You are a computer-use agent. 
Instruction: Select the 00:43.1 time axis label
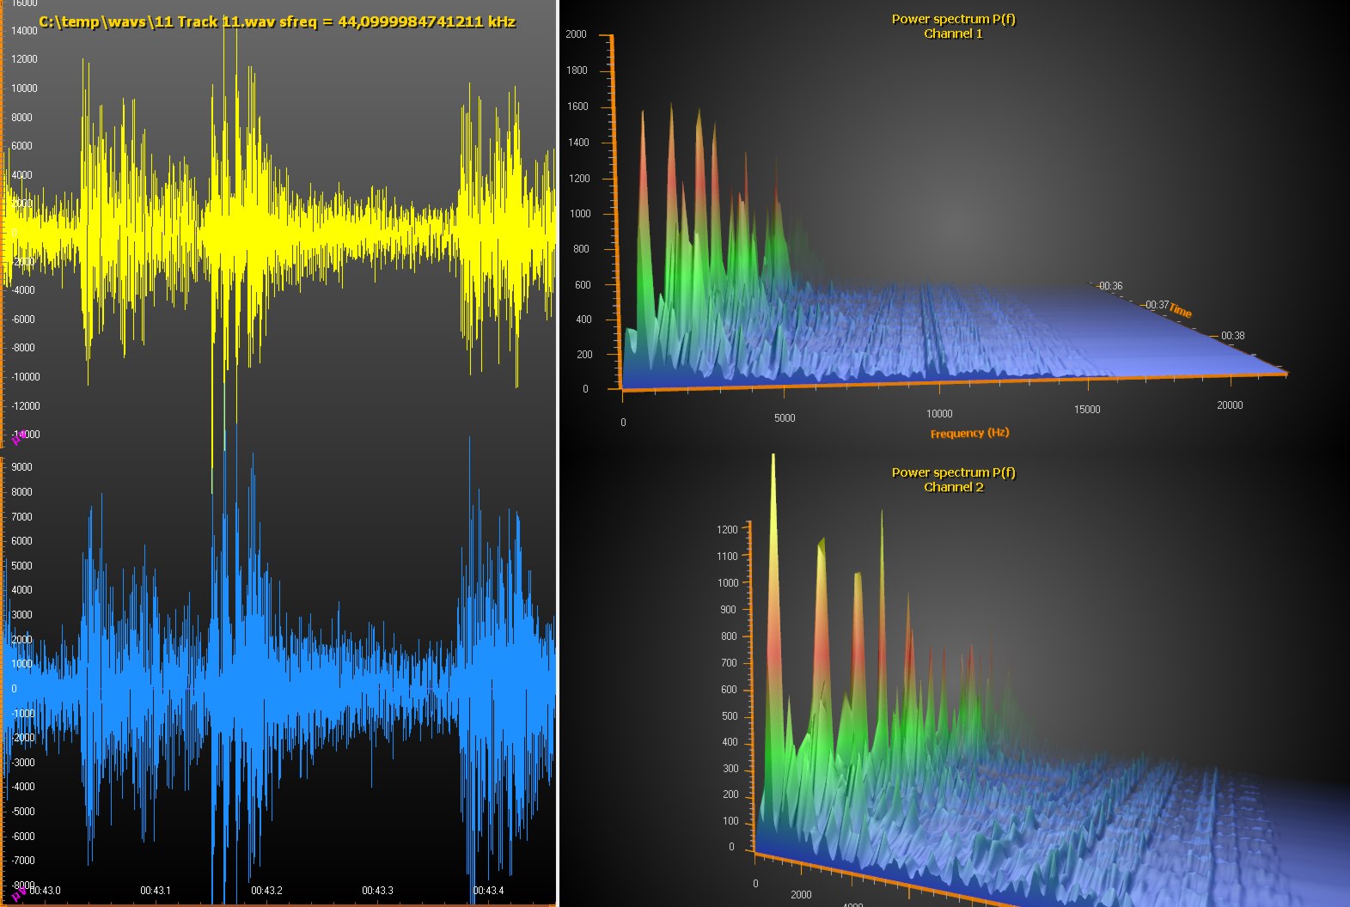[156, 891]
